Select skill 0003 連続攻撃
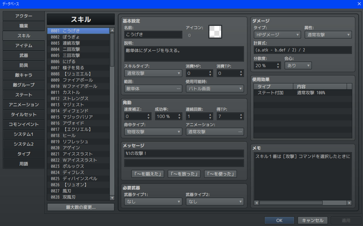This screenshot has height=226, width=363. coord(78,43)
